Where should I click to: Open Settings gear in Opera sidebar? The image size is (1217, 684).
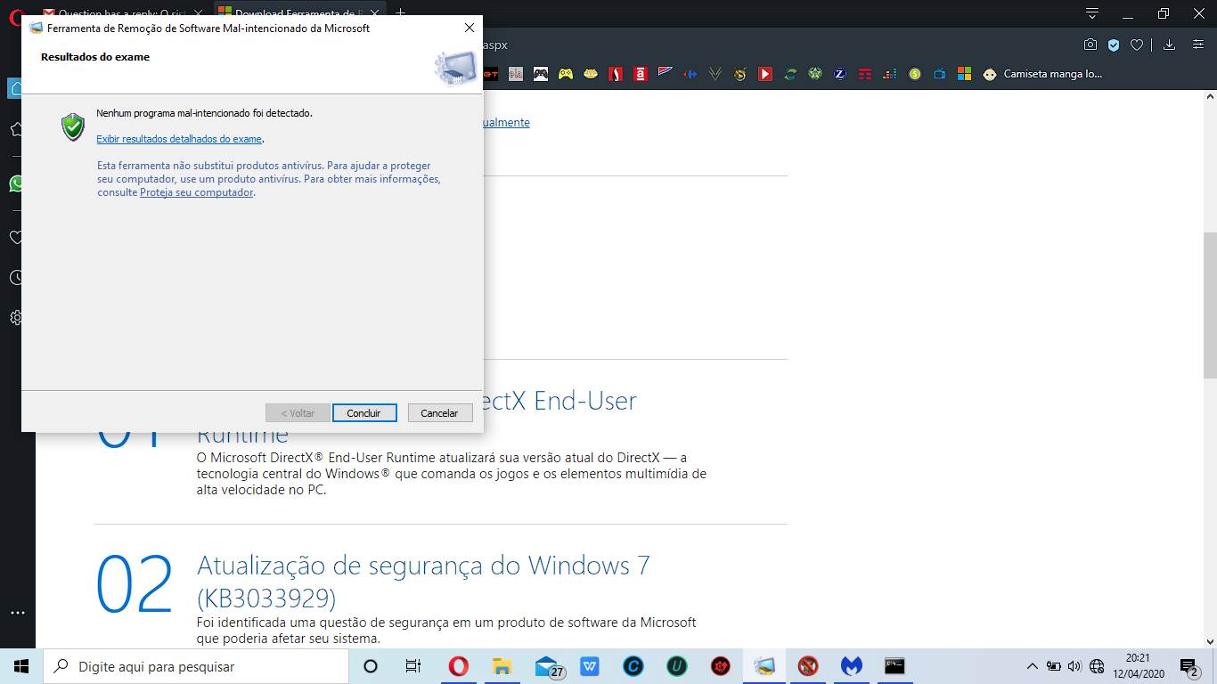pos(17,317)
